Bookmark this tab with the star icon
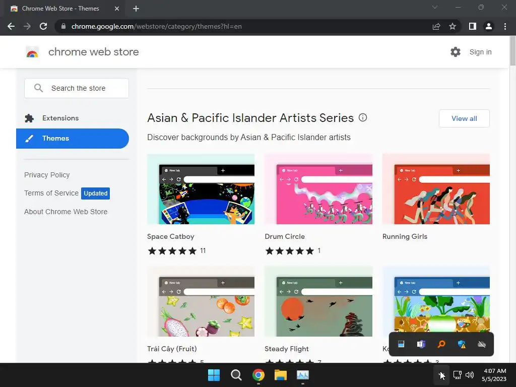Screen dimensions: 516x387 pyautogui.click(x=453, y=26)
